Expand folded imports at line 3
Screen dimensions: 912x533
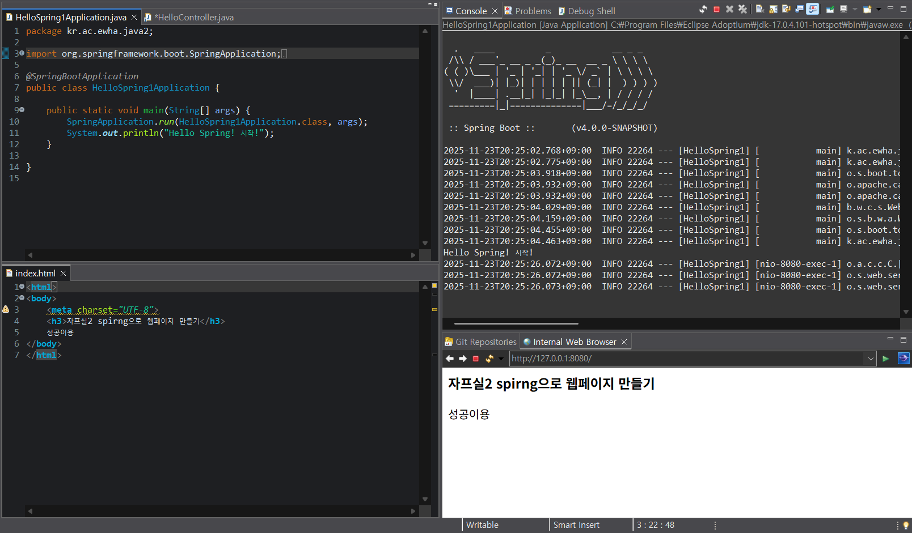[x=22, y=53]
